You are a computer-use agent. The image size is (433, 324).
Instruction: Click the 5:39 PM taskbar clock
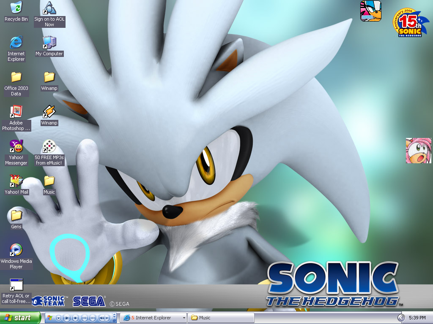417,318
